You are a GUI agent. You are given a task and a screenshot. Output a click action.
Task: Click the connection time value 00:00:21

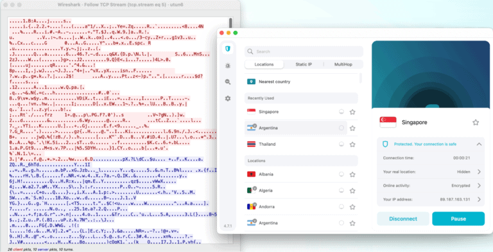click(462, 157)
